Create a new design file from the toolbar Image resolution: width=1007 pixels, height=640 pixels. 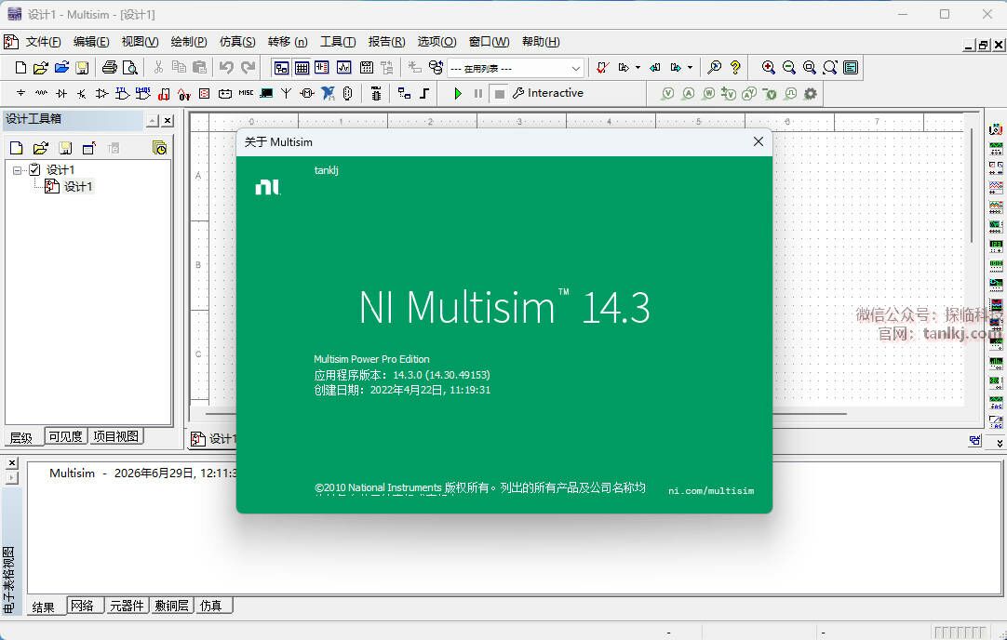20,67
